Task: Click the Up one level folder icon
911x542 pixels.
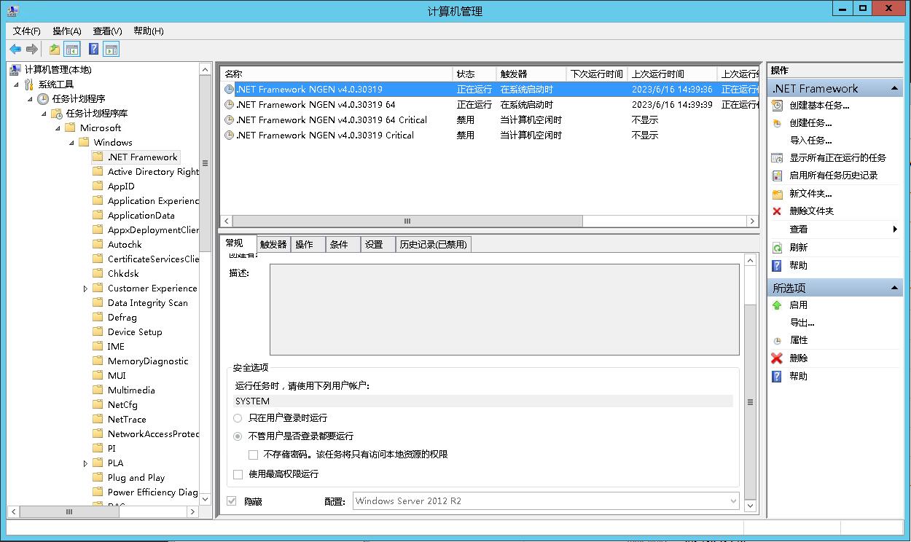Action: (55, 50)
